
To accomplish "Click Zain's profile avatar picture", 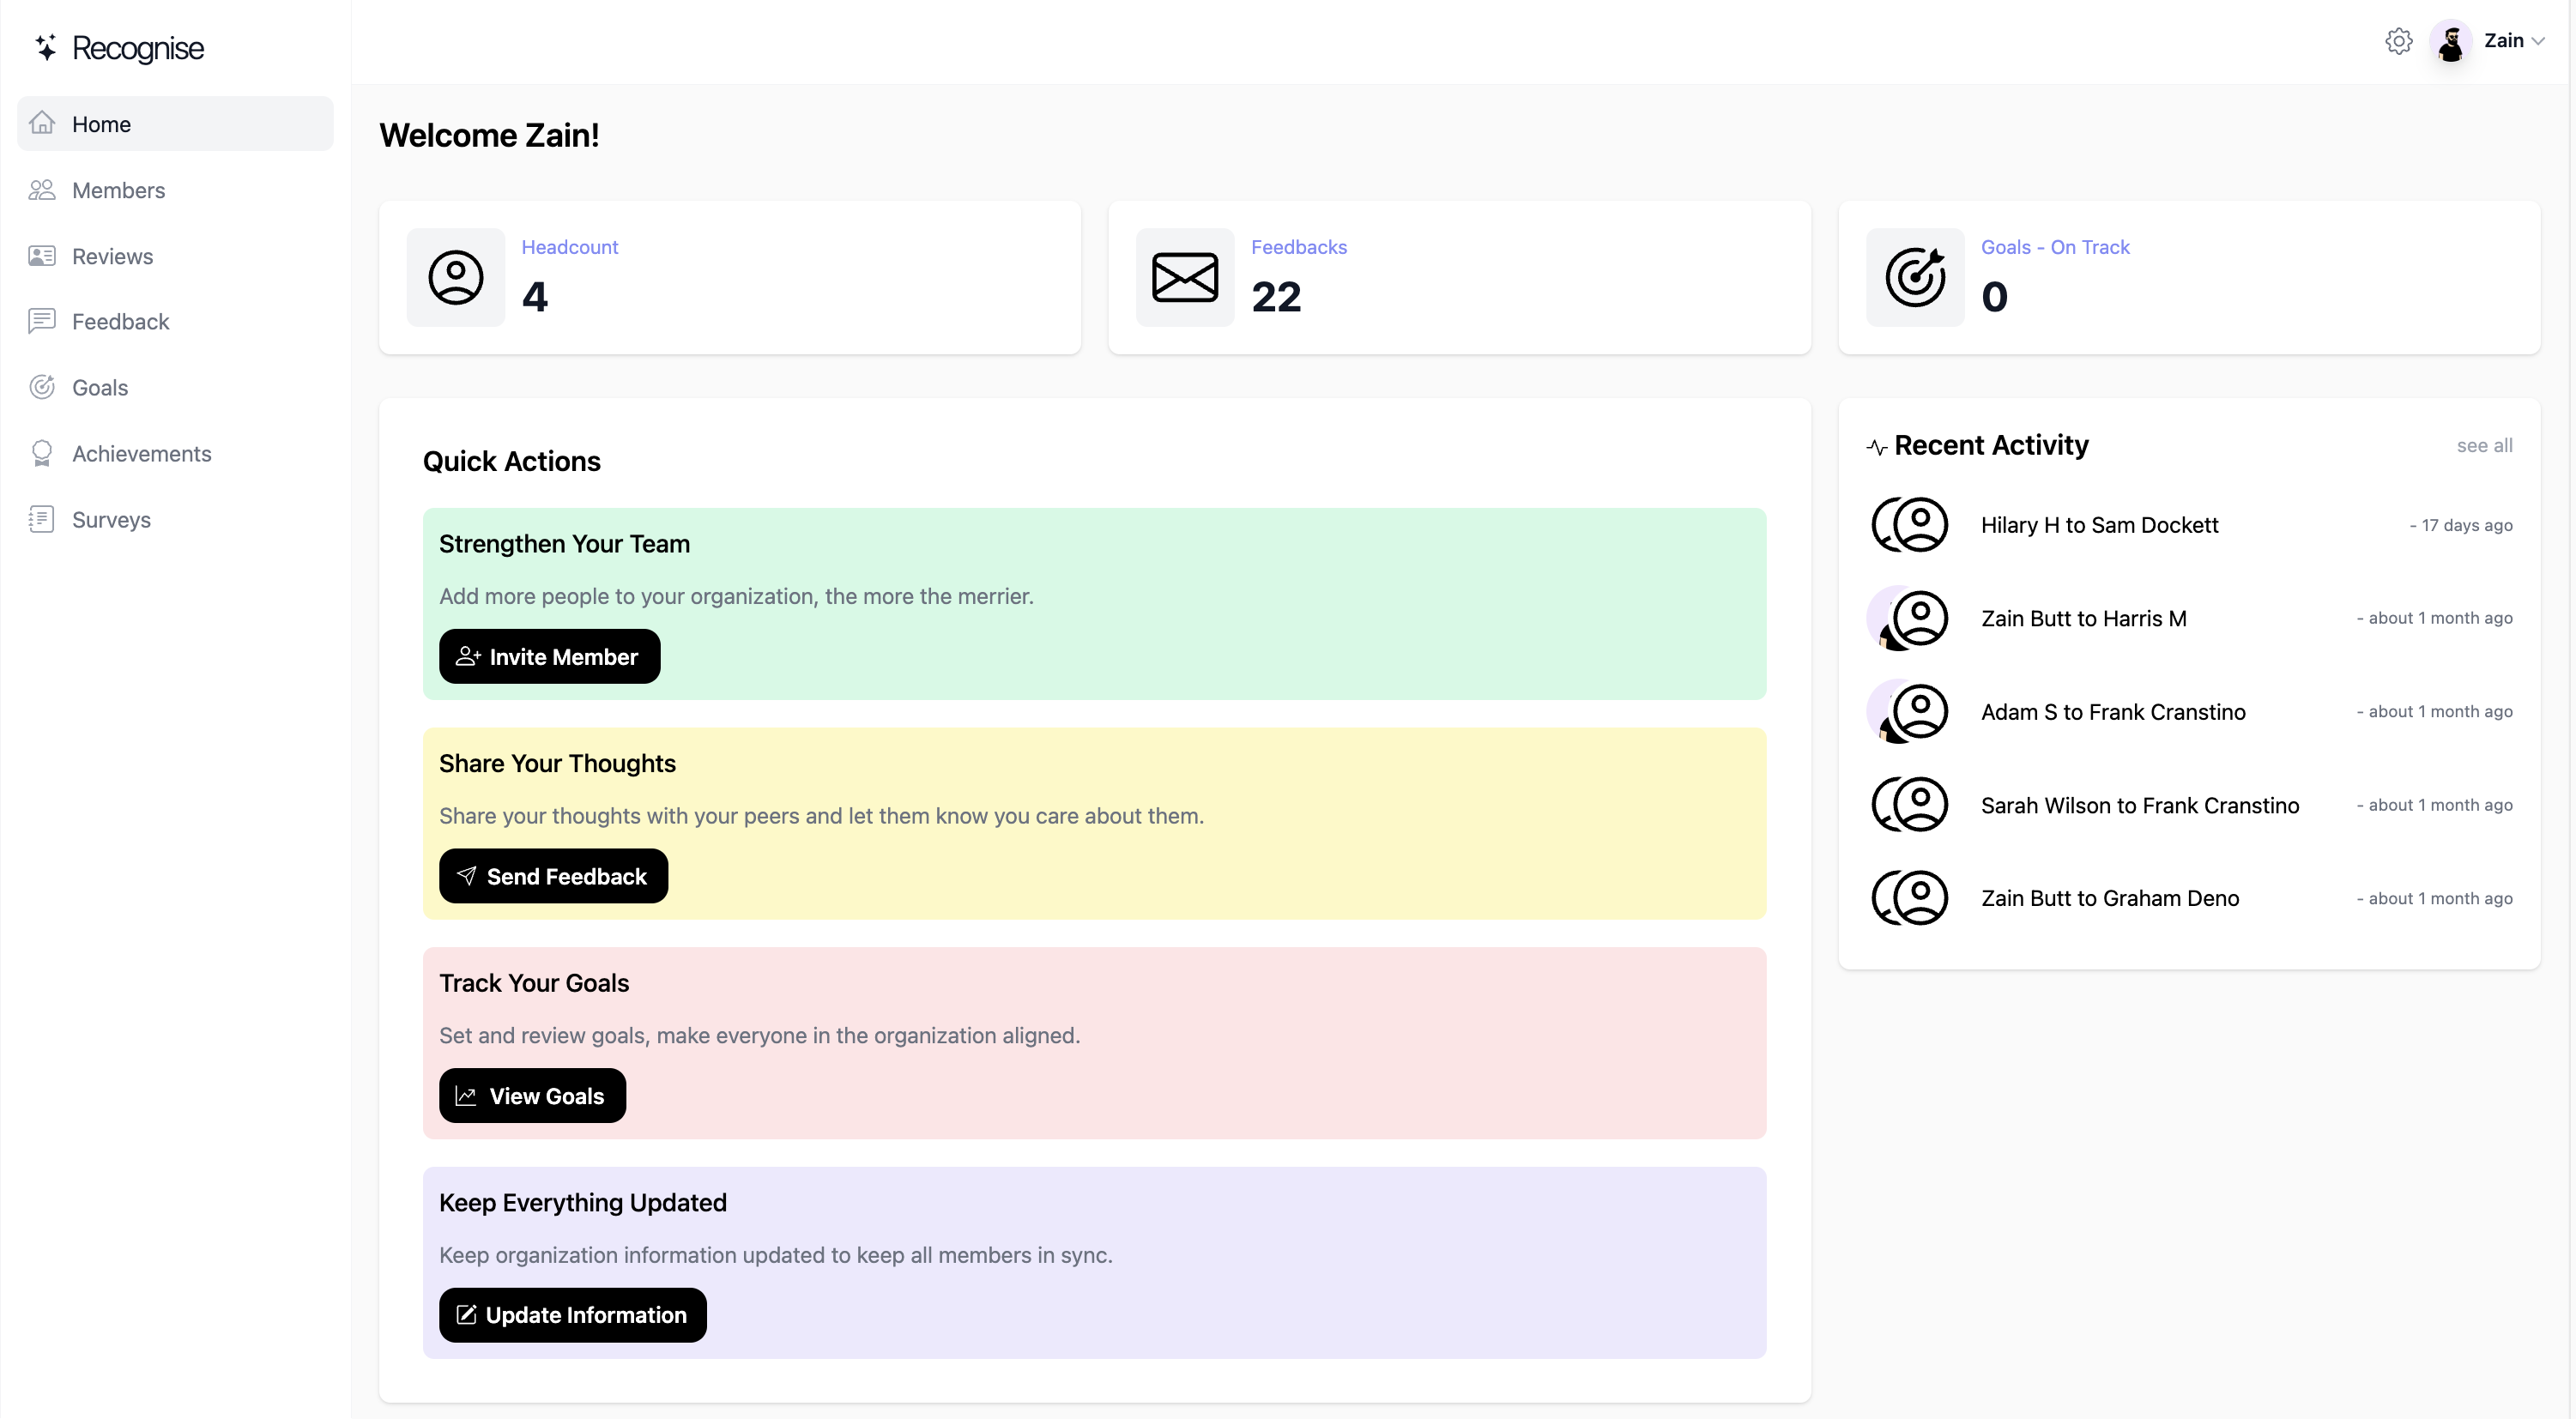I will 2451,41.
